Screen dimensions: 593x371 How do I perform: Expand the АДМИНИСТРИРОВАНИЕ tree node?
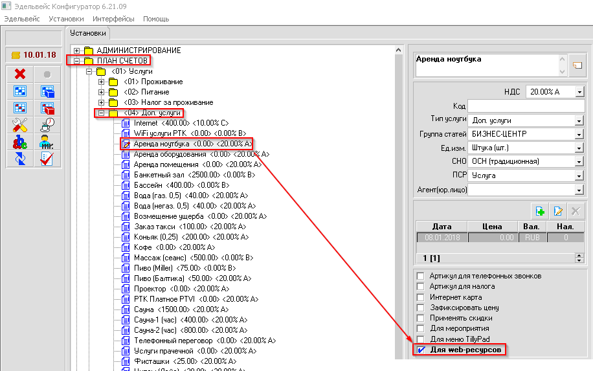[77, 51]
